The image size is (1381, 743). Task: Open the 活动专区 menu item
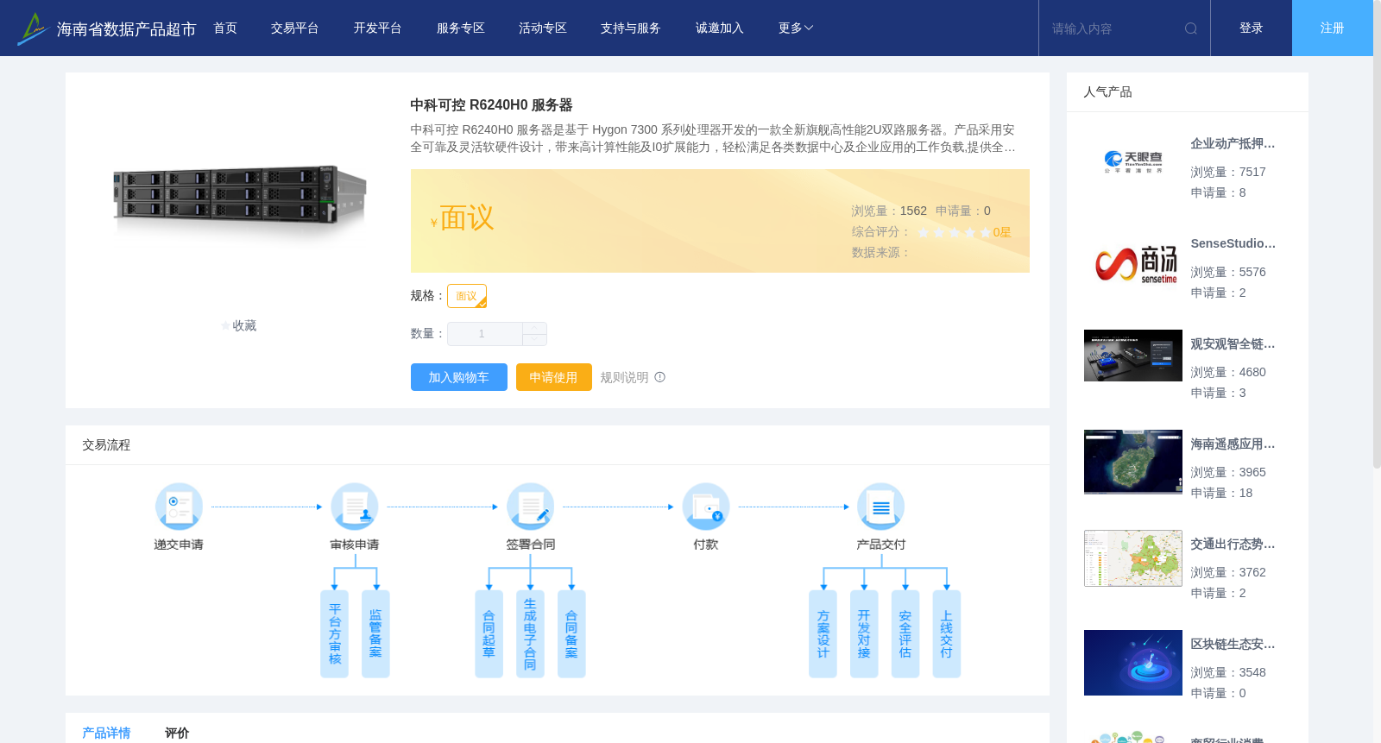click(x=543, y=28)
